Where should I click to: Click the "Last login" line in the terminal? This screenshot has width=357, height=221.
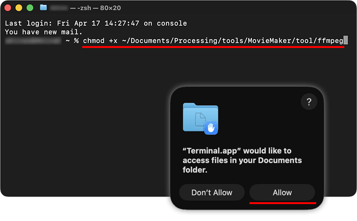(96, 23)
